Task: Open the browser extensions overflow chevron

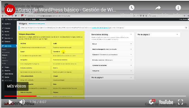Action: tap(184, 16)
